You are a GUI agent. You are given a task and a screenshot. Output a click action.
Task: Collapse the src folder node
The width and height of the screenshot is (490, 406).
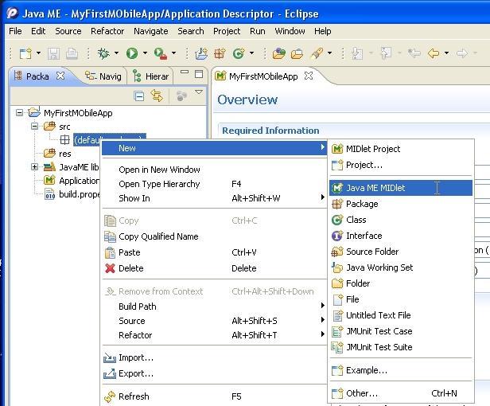click(x=35, y=126)
